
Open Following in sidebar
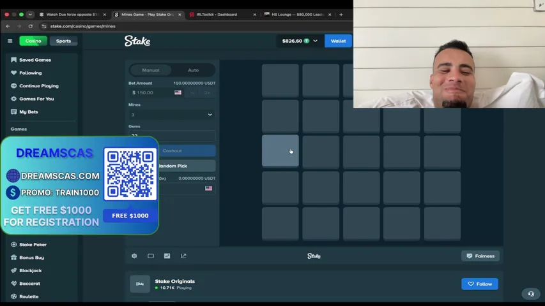click(30, 73)
